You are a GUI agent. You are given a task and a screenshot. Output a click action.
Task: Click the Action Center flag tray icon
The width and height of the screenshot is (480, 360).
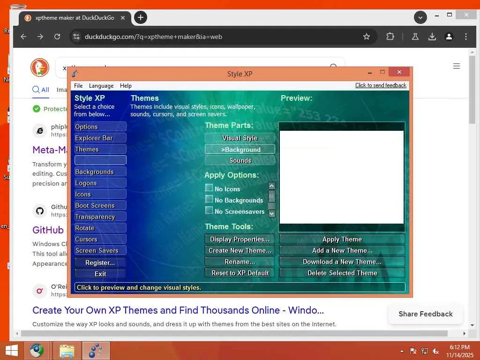(413, 351)
